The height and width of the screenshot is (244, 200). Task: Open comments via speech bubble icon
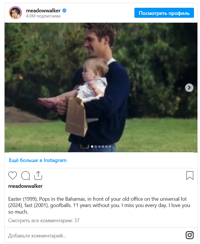pyautogui.click(x=26, y=175)
